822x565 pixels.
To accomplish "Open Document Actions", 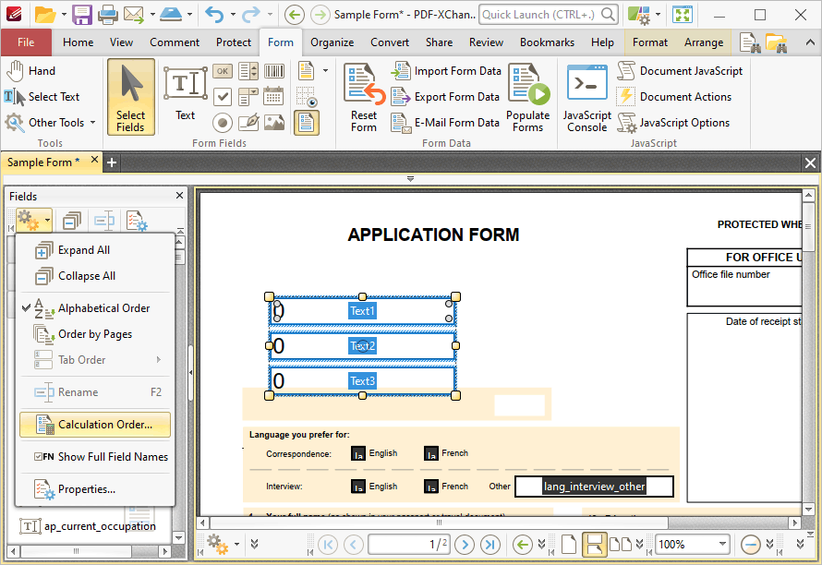I will point(674,97).
